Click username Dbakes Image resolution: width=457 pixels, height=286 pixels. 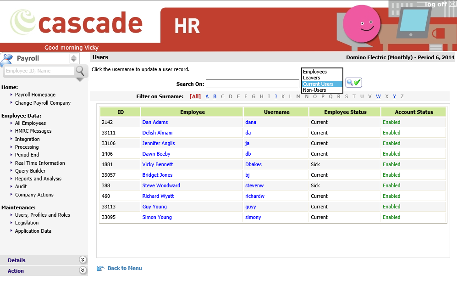(253, 164)
